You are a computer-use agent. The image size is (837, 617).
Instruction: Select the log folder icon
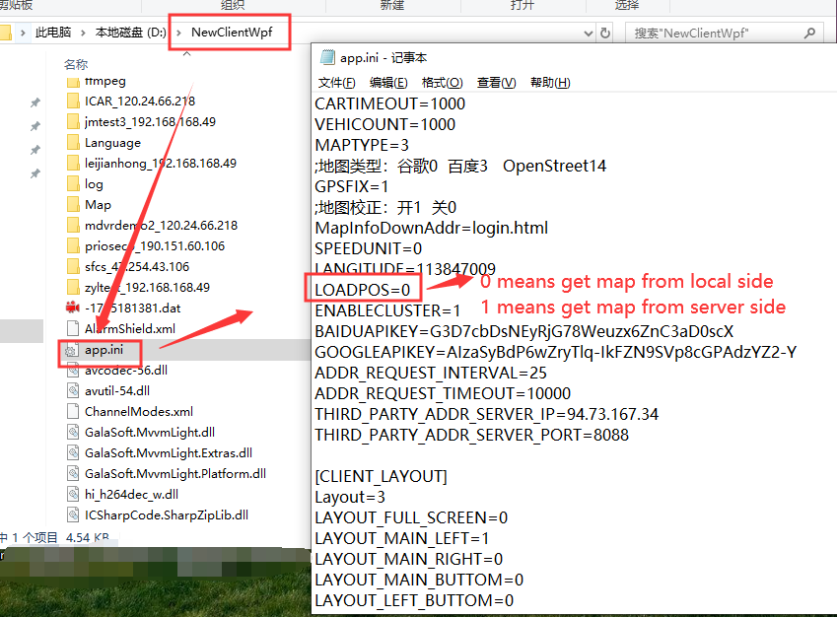coord(73,184)
